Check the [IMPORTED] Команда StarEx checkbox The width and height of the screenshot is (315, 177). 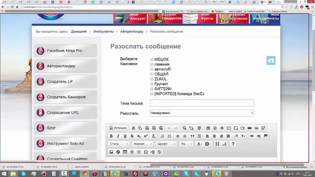pos(152,94)
